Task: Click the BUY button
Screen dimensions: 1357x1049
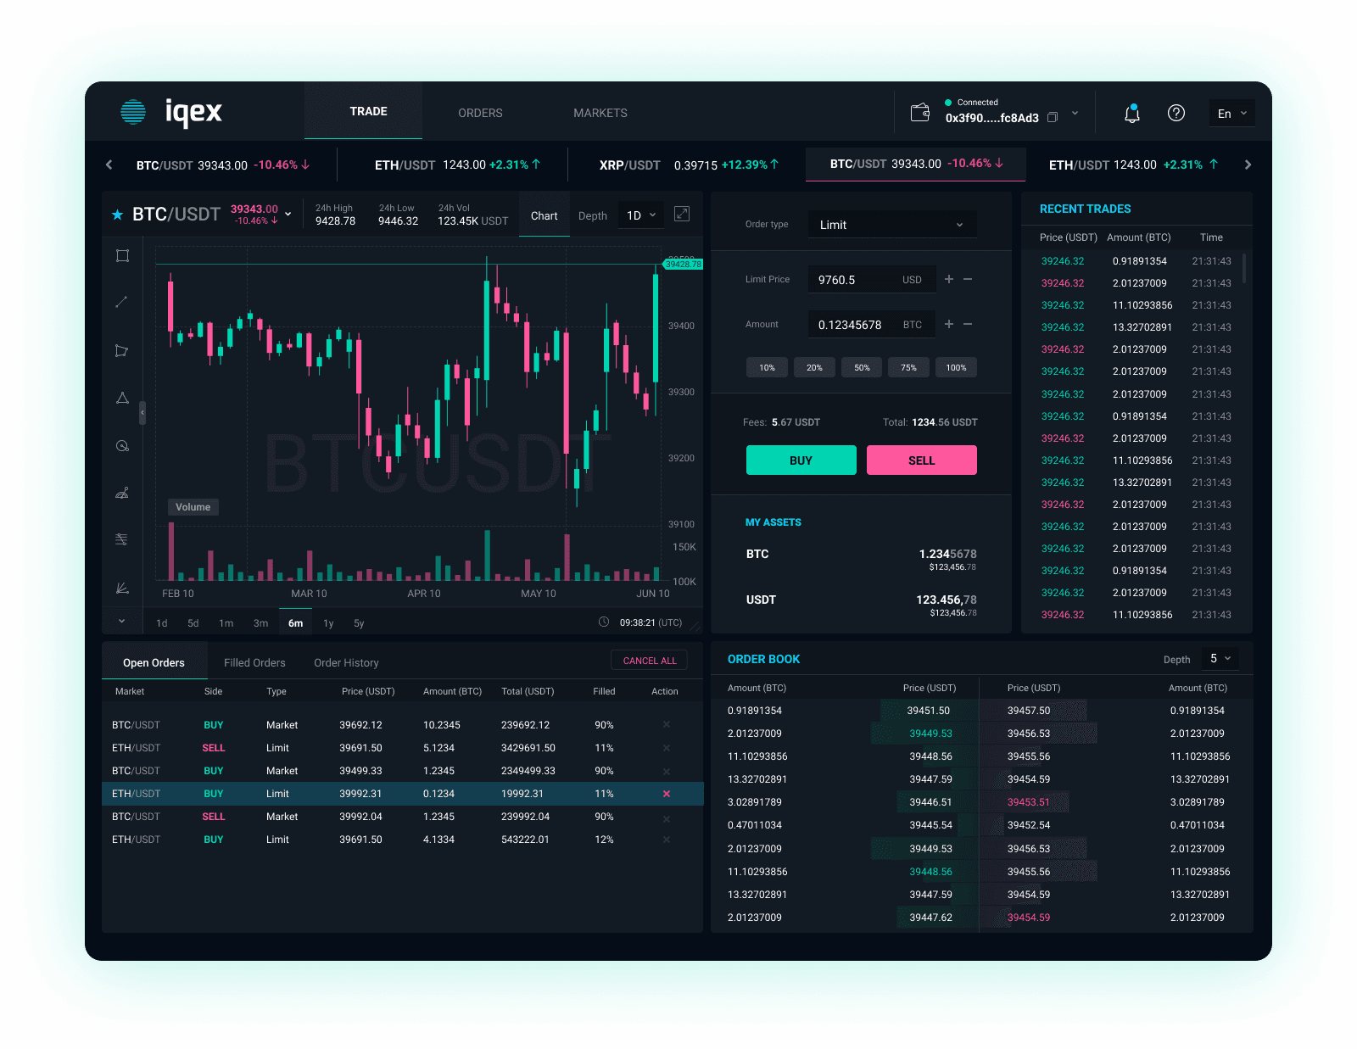Action: (801, 460)
